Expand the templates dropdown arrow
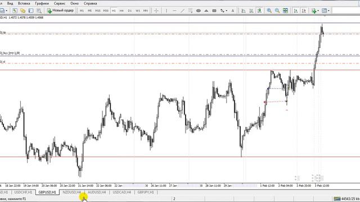The width and height of the screenshot is (360, 202). [x=328, y=11]
